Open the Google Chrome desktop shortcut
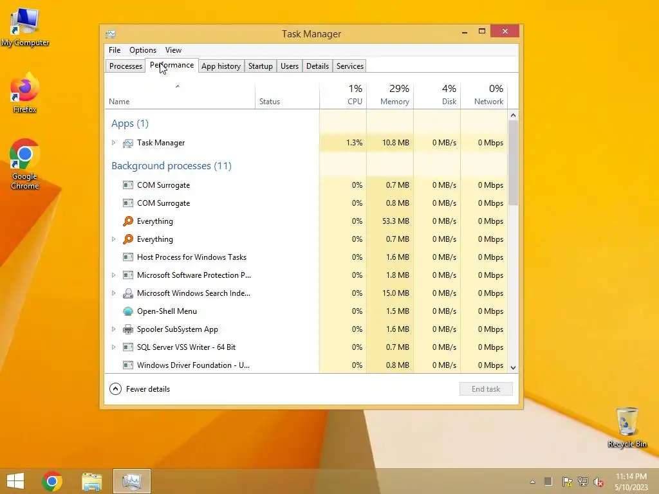The height and width of the screenshot is (494, 659). click(25, 164)
